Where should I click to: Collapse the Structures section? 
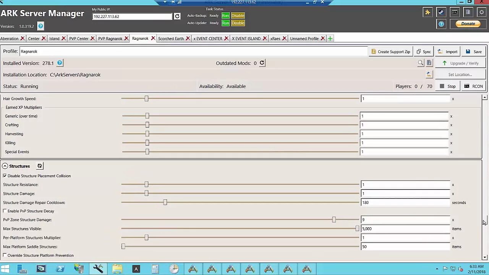pos(5,166)
